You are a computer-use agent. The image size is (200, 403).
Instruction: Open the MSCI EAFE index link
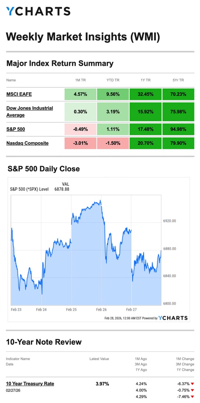pos(19,94)
